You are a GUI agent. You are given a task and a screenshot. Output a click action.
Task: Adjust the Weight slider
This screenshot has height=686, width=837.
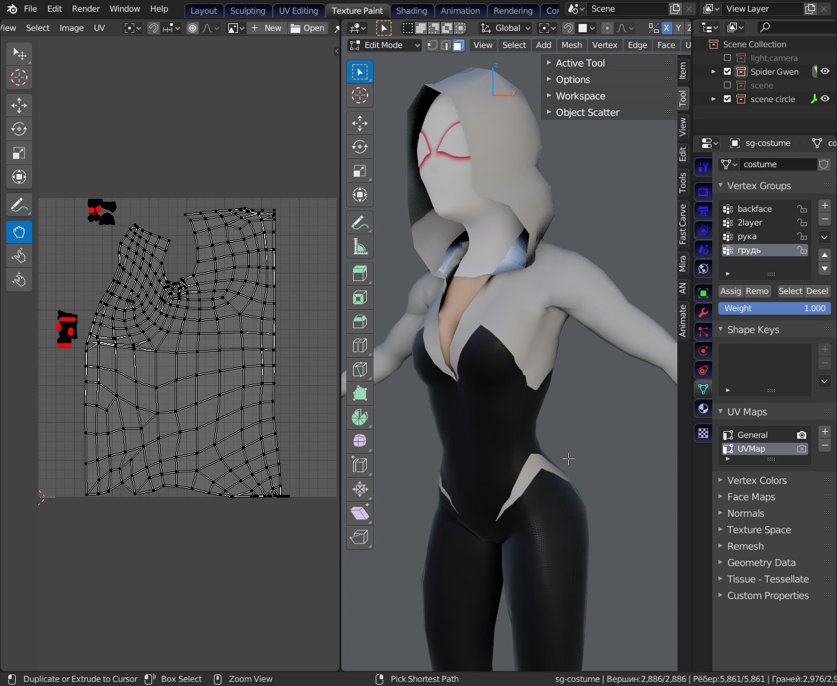[x=775, y=308]
